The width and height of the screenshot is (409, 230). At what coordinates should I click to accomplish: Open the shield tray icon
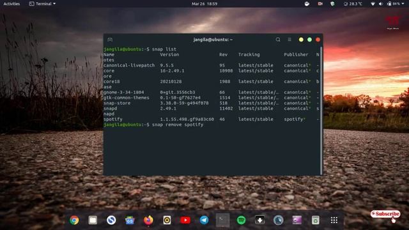(x=332, y=4)
